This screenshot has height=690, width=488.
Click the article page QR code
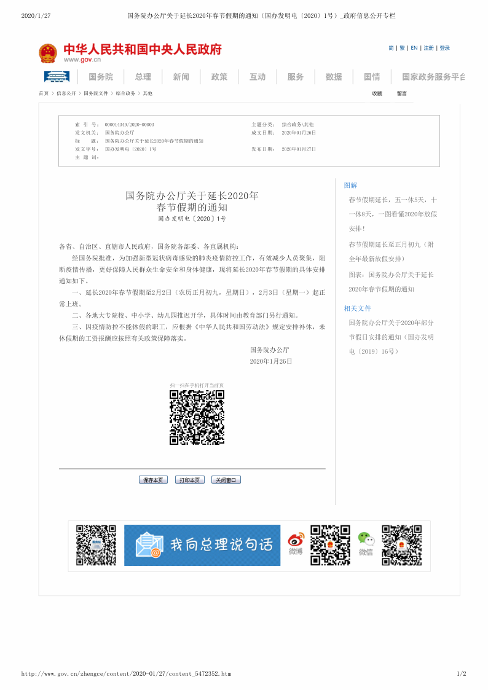(x=197, y=417)
